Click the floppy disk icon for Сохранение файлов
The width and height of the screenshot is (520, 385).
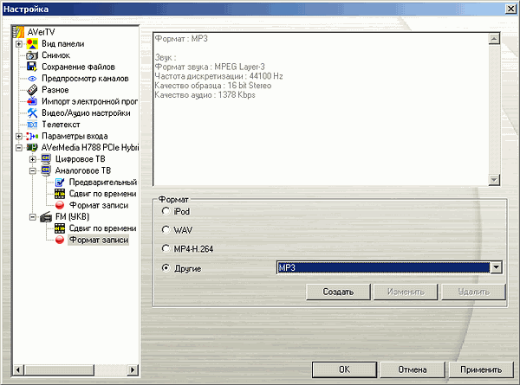pyautogui.click(x=32, y=67)
